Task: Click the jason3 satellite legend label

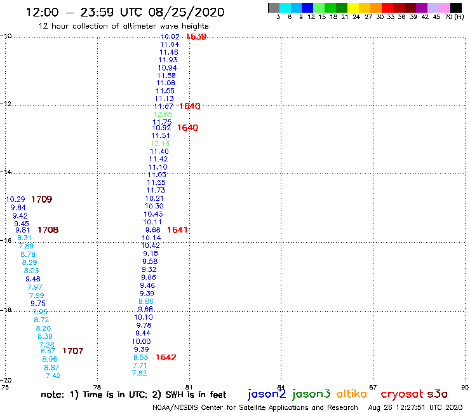Action: (x=311, y=394)
